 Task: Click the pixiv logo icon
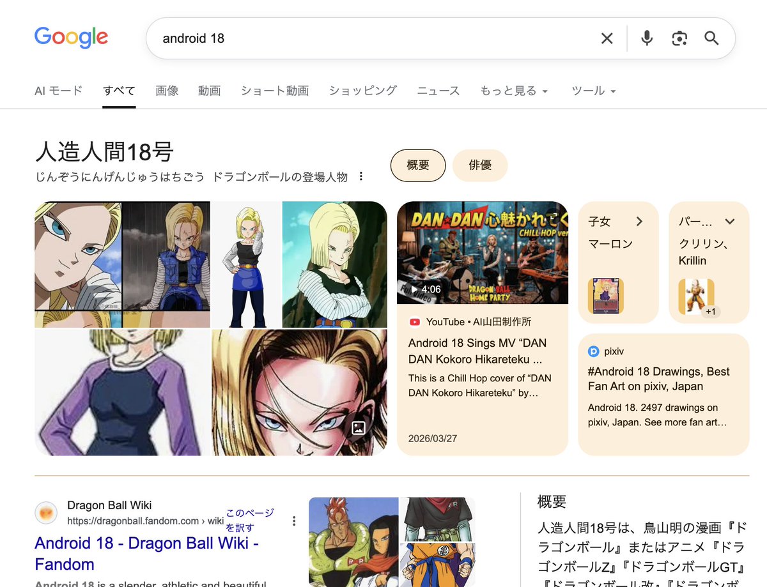click(x=594, y=351)
